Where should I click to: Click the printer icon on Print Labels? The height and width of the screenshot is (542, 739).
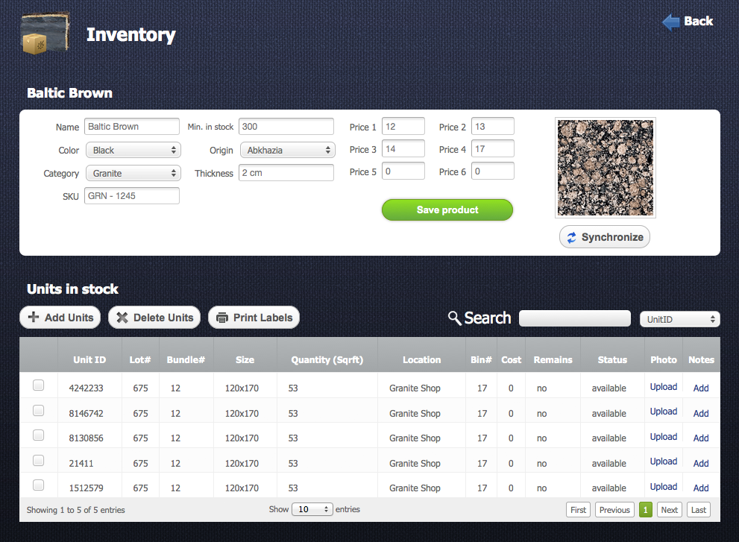click(221, 318)
